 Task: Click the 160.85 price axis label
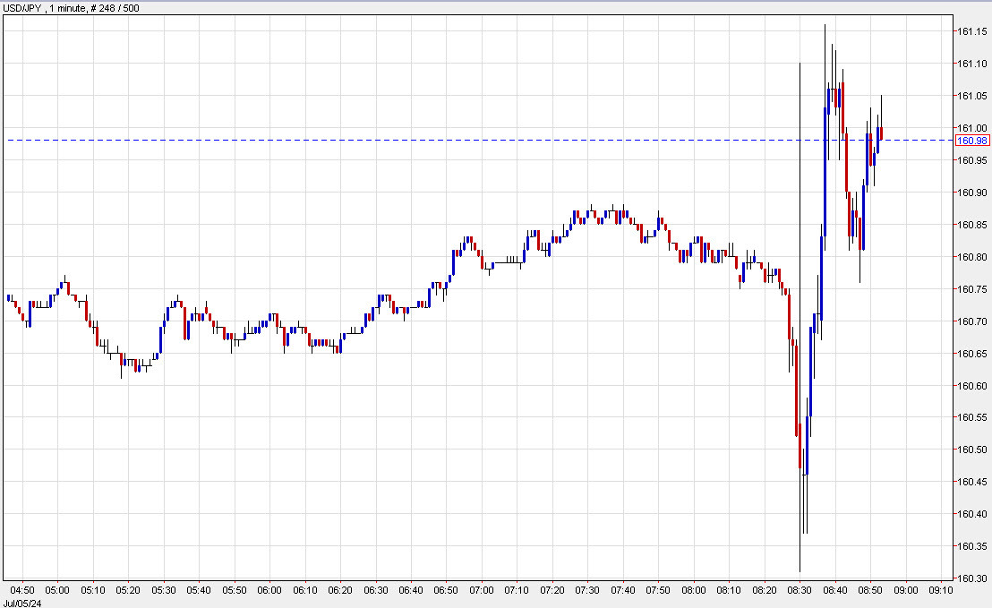(971, 226)
